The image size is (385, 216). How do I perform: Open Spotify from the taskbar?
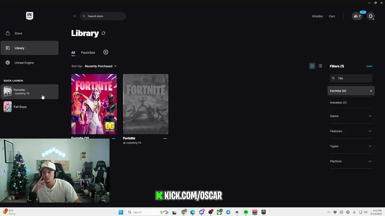point(246,212)
